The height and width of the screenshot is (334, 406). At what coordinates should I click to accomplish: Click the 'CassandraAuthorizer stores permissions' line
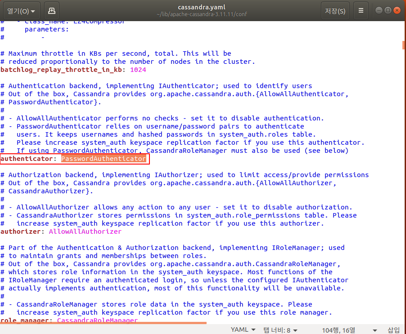(178, 215)
